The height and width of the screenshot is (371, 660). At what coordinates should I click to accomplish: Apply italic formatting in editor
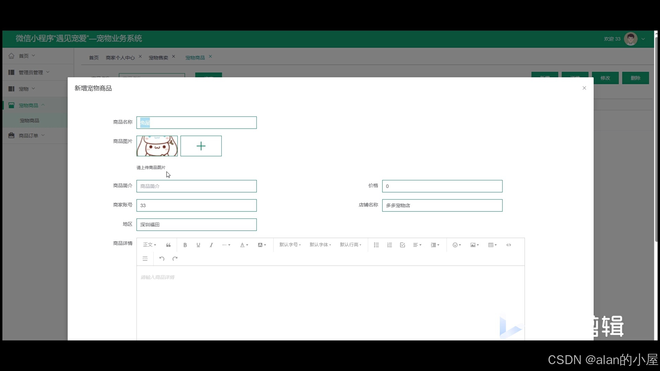(211, 245)
